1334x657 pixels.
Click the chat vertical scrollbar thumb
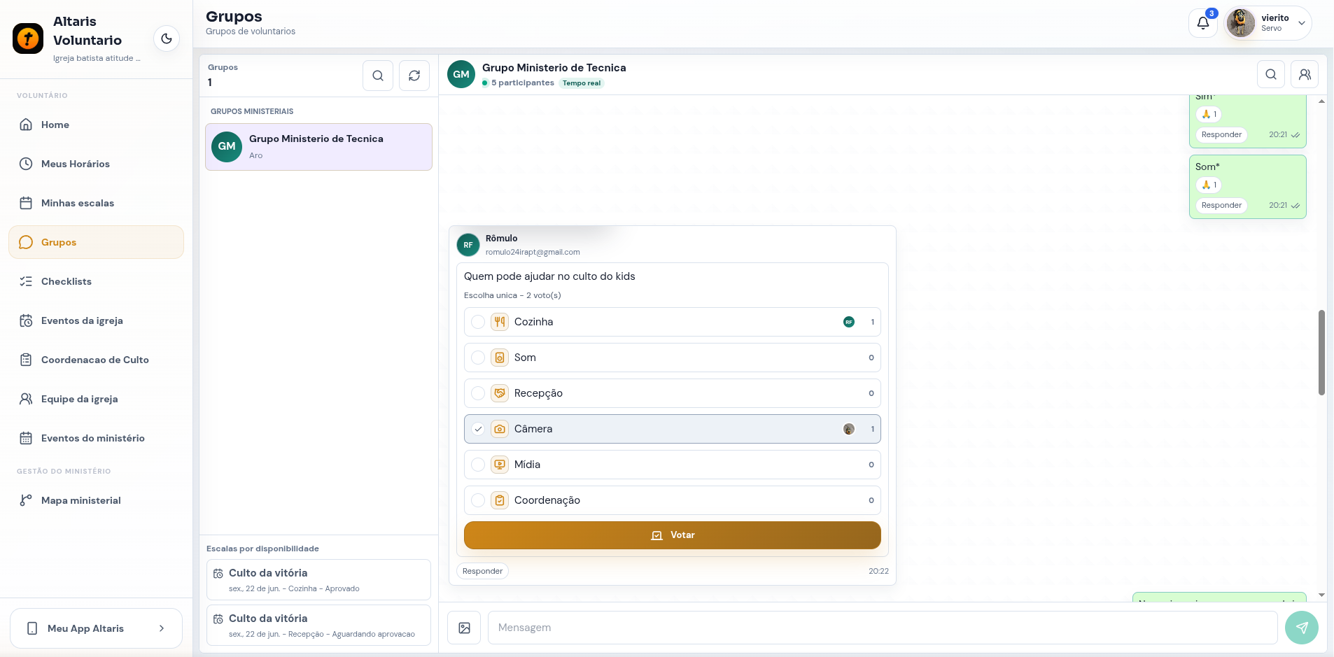click(1321, 353)
